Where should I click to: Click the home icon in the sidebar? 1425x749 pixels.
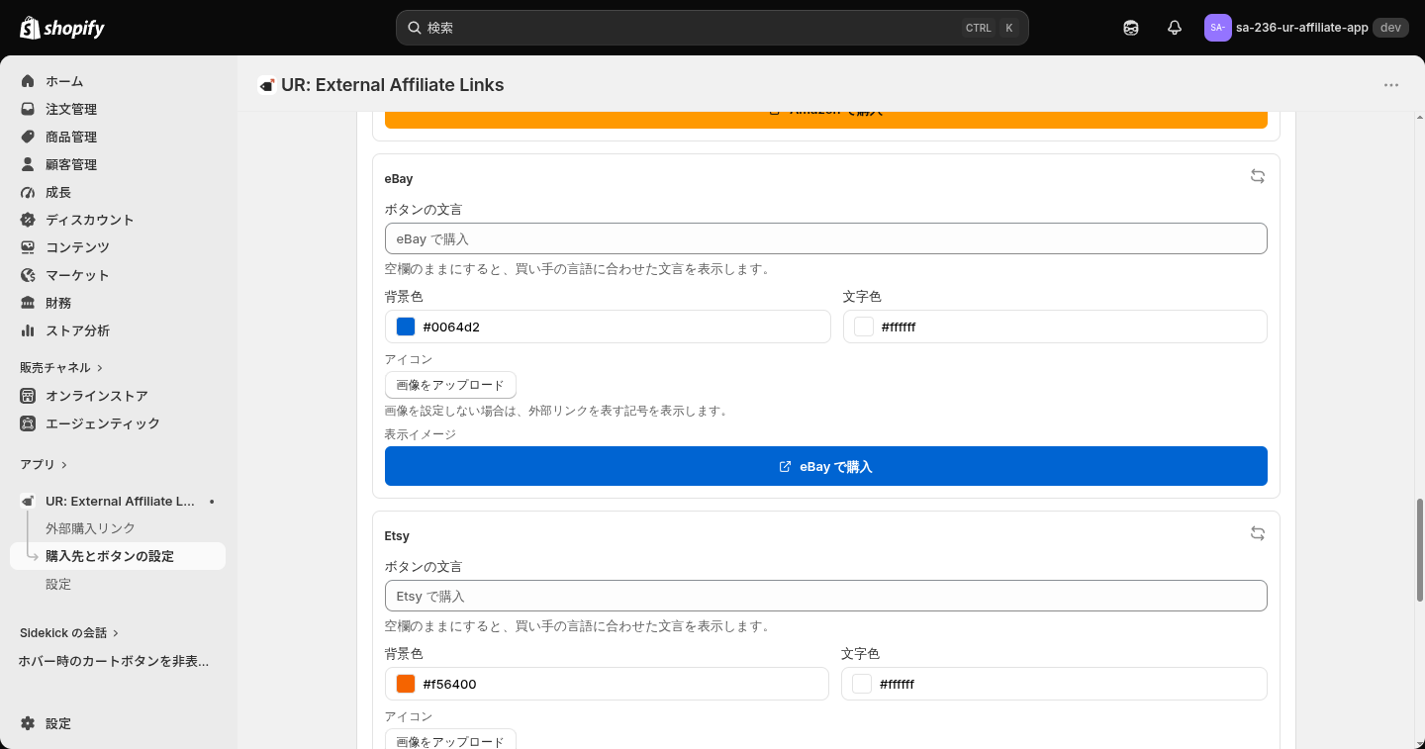pos(28,81)
